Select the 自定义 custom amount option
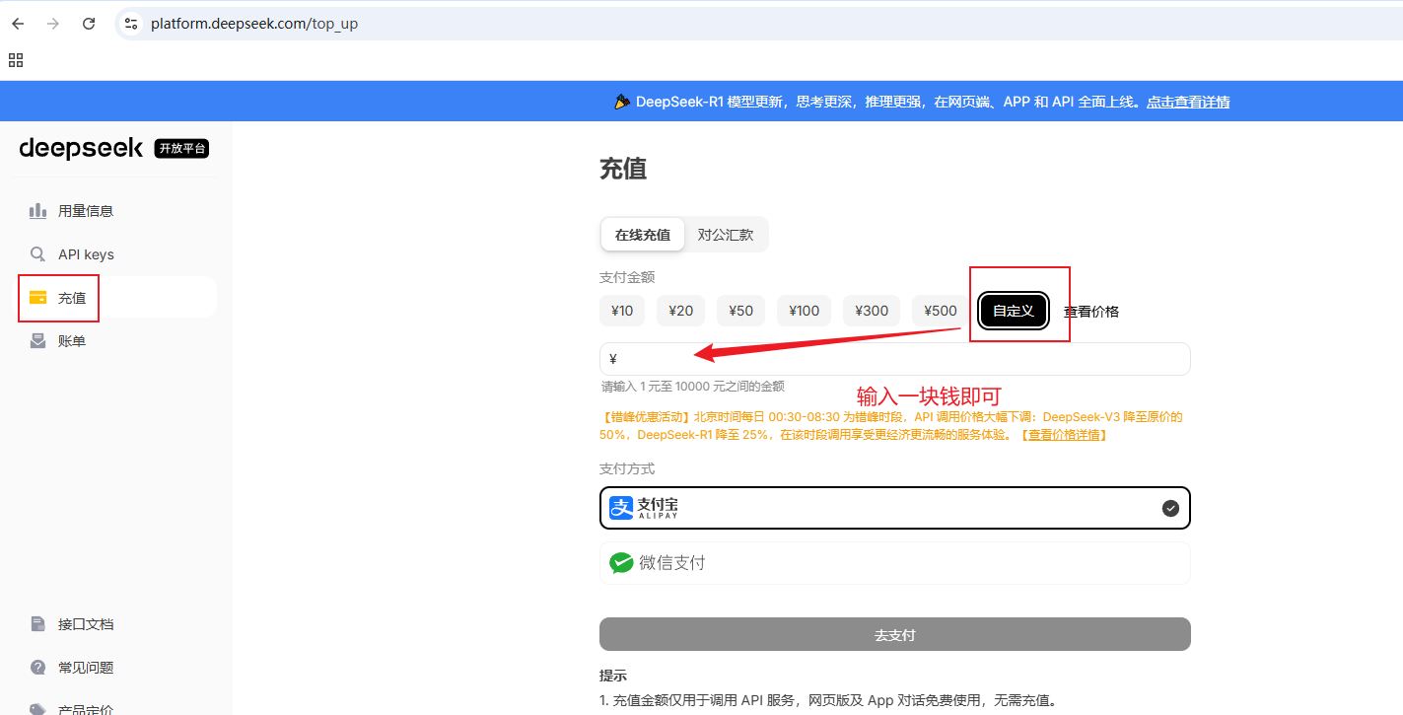 click(1013, 310)
